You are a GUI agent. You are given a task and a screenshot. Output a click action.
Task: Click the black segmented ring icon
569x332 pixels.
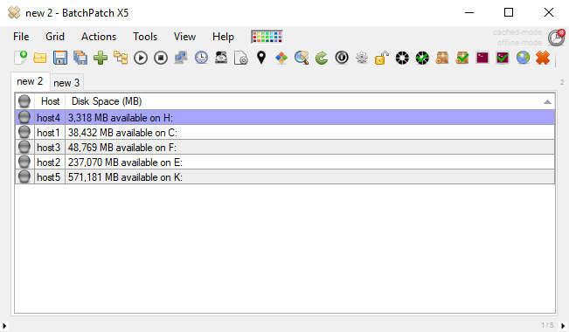402,58
